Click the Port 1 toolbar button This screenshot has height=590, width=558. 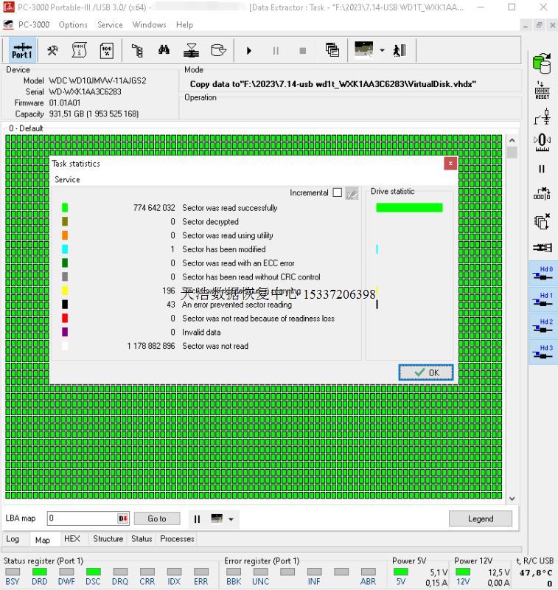click(x=22, y=51)
